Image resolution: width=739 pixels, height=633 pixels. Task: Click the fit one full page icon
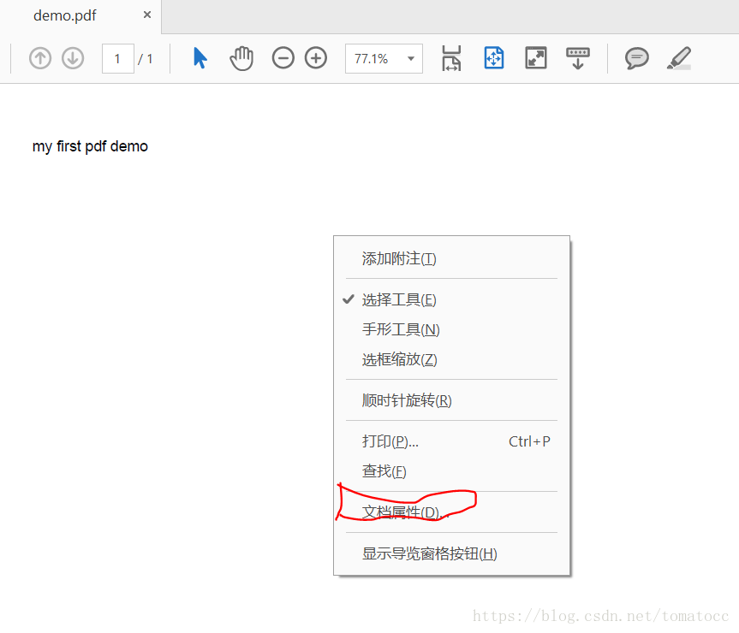click(494, 58)
